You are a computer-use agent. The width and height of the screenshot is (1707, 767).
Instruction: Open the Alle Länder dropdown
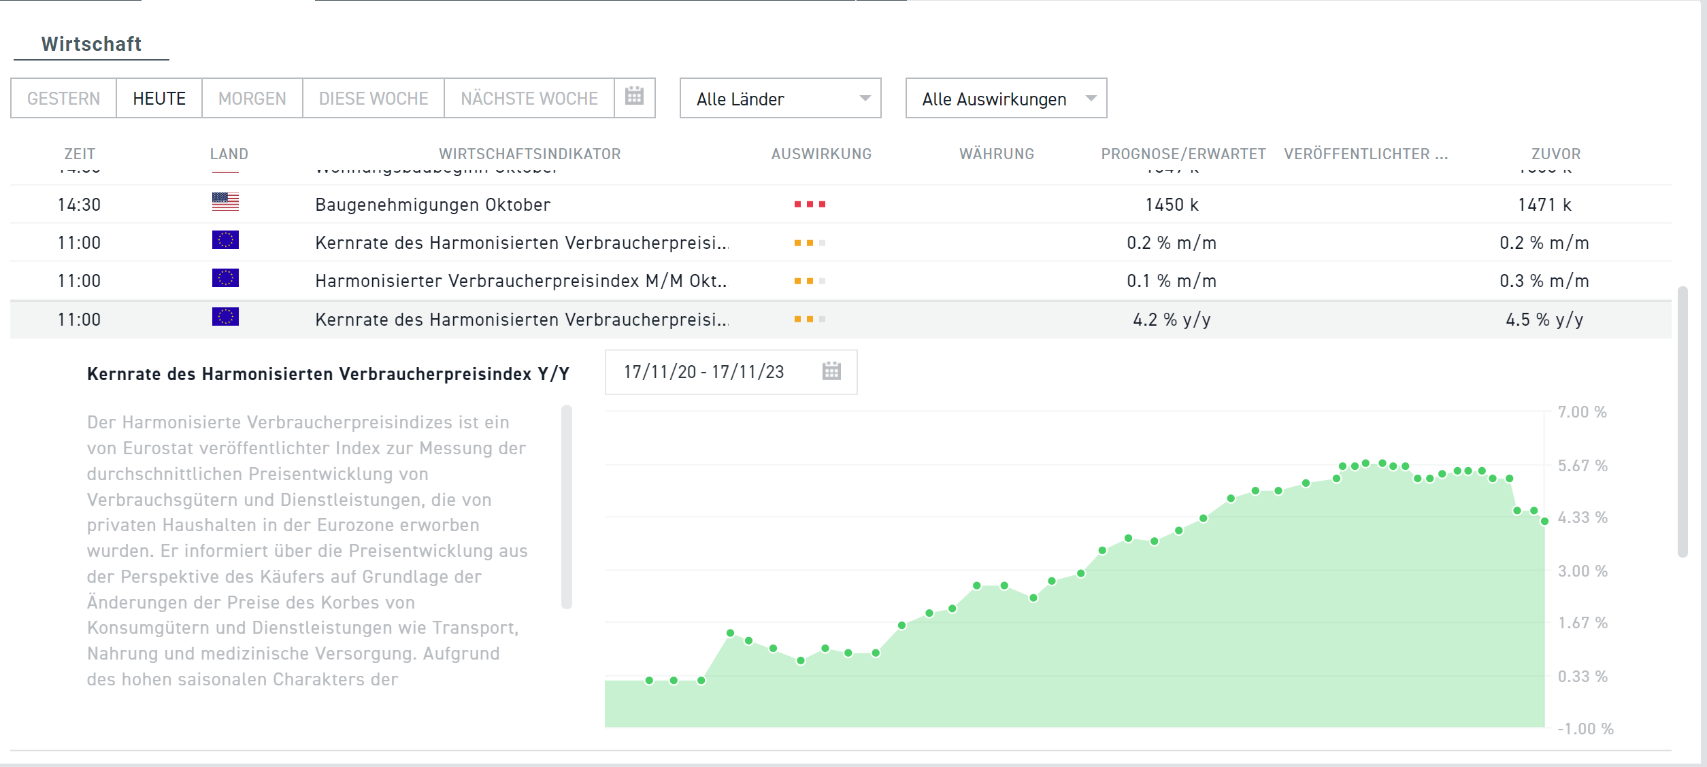pos(780,99)
